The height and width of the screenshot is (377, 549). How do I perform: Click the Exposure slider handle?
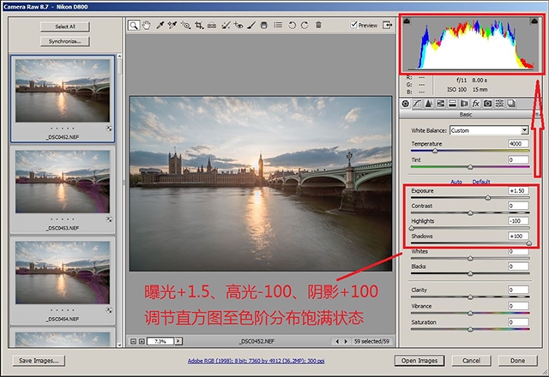[488, 197]
